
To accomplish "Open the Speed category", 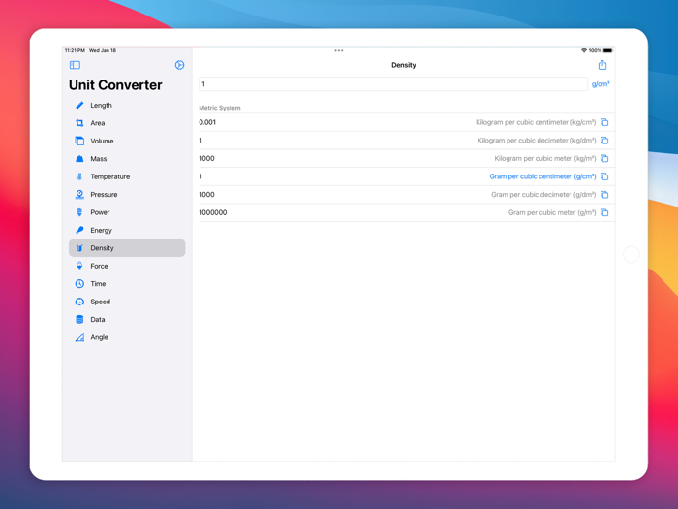I will [x=127, y=302].
